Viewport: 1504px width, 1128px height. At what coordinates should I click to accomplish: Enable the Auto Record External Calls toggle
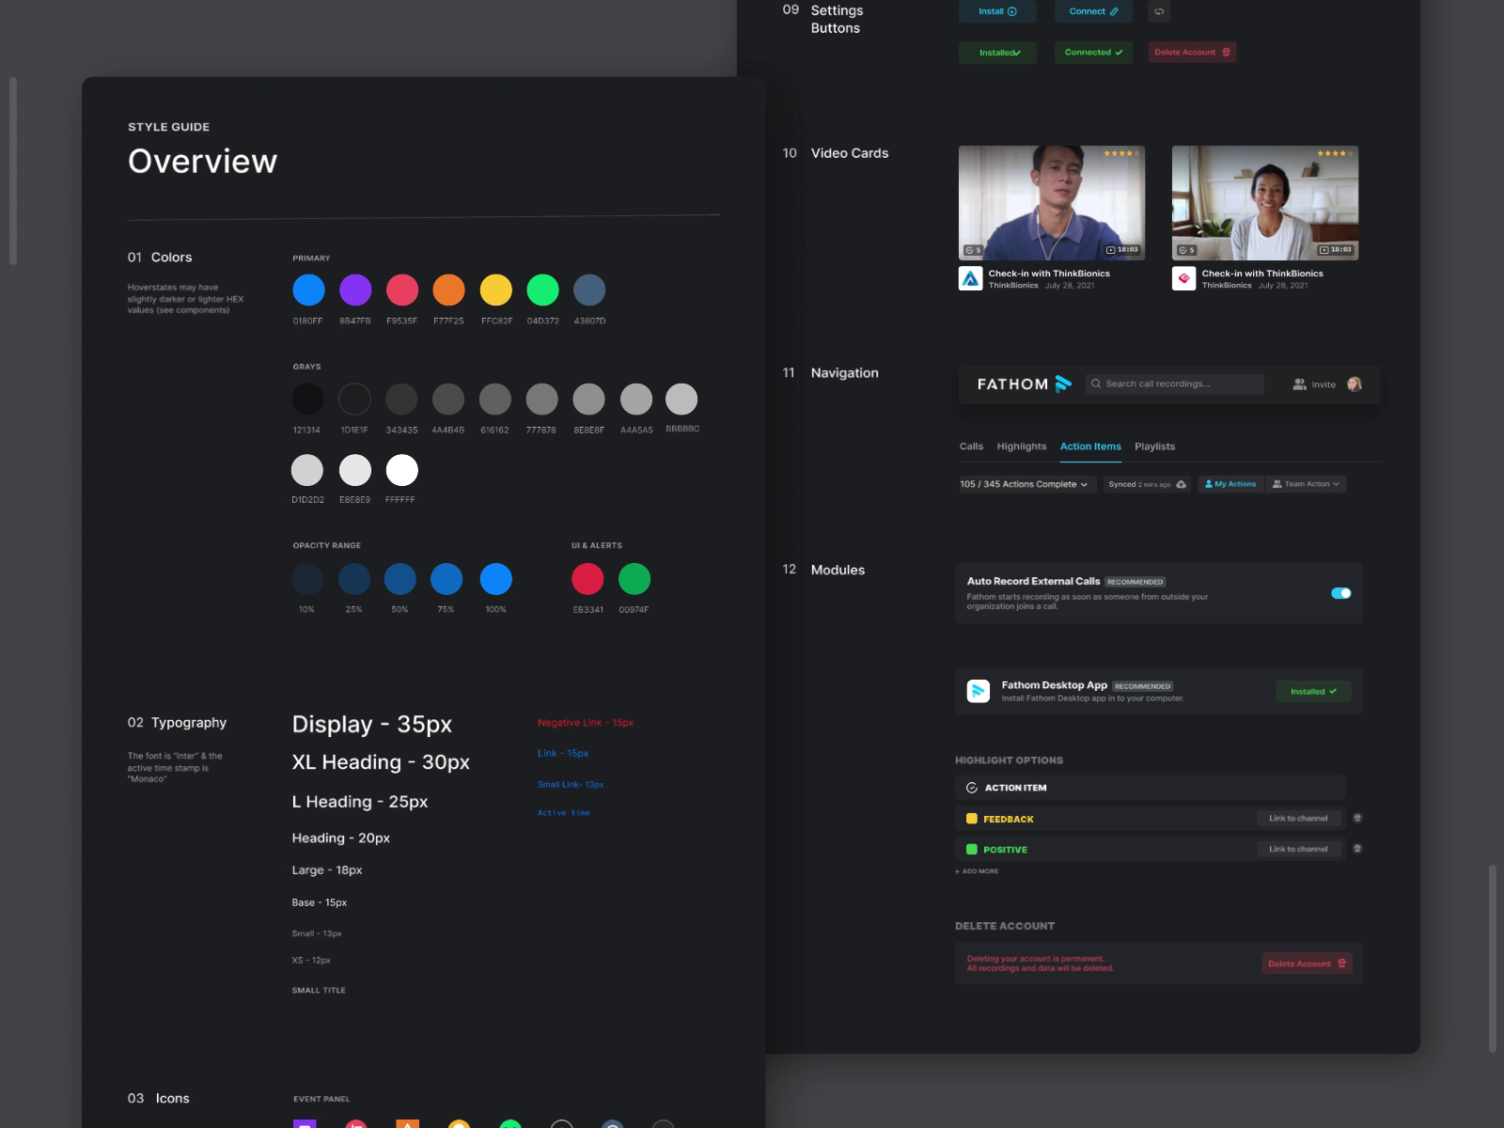point(1341,593)
